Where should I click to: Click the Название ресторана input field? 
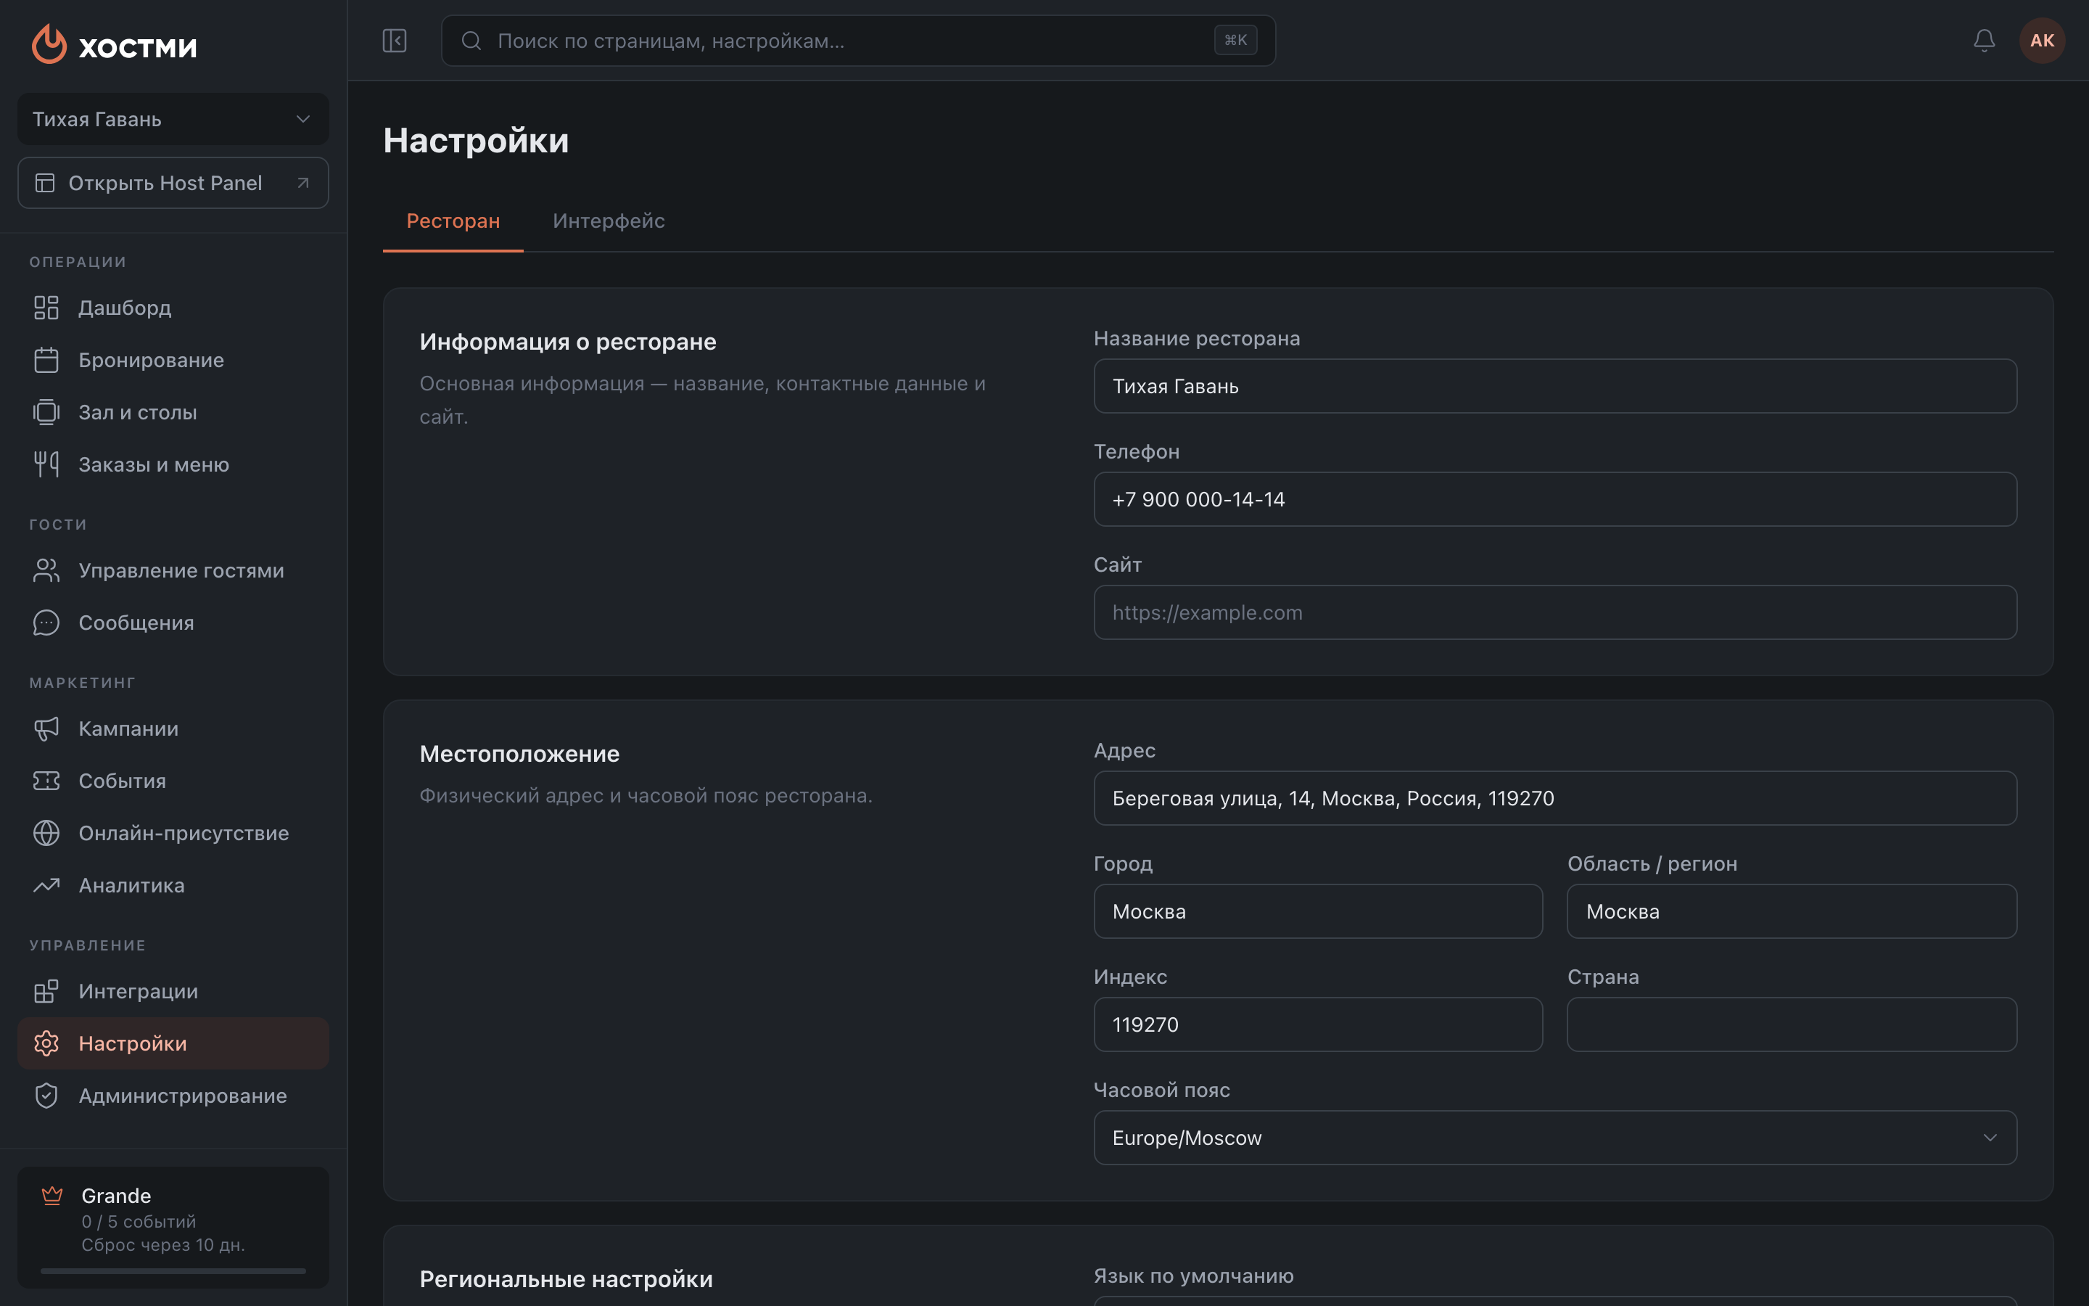pos(1554,386)
